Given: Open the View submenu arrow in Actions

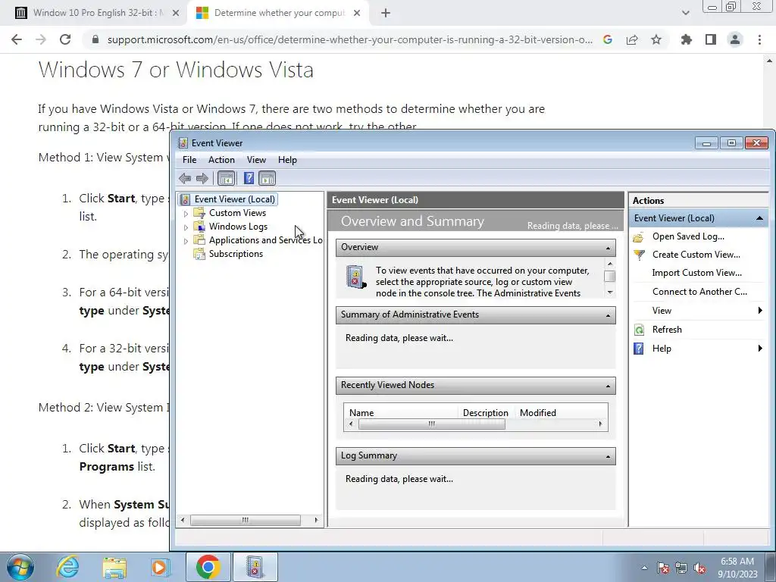Looking at the screenshot, I should coord(759,310).
